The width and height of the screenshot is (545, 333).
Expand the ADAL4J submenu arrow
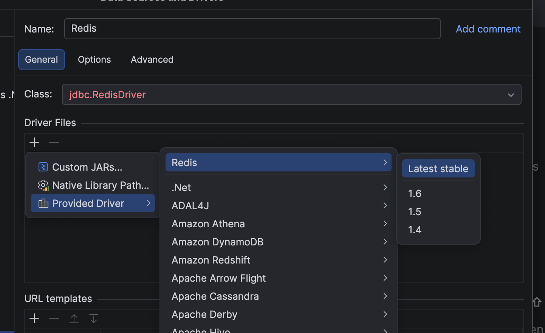385,205
